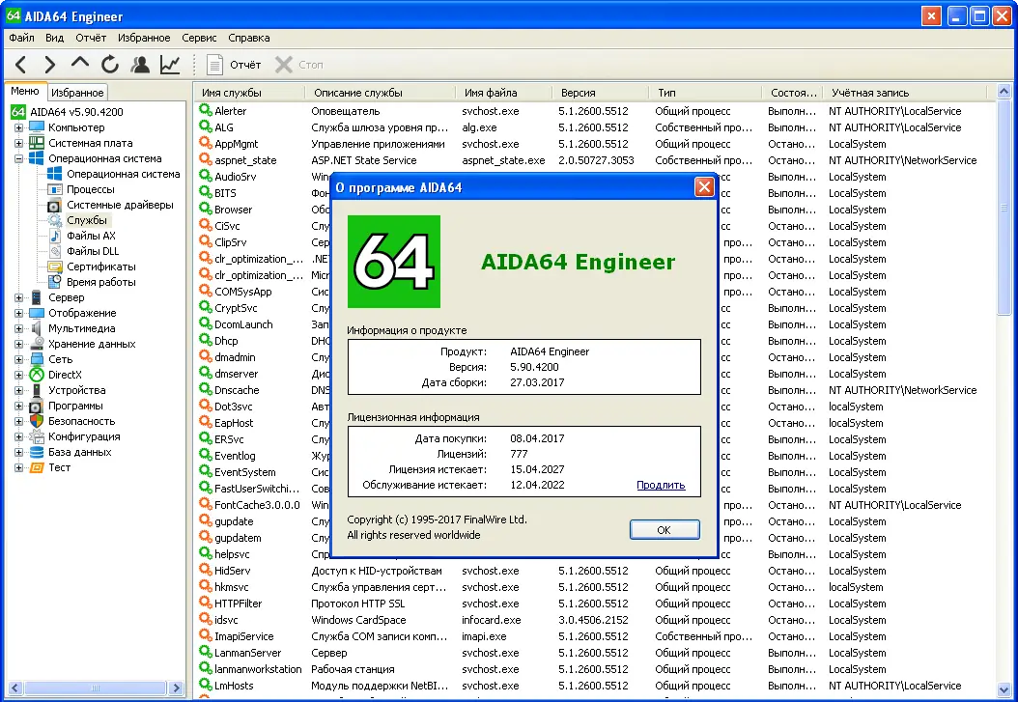Viewport: 1018px width, 702px height.
Task: Switch to the Меню tab
Action: click(x=25, y=92)
